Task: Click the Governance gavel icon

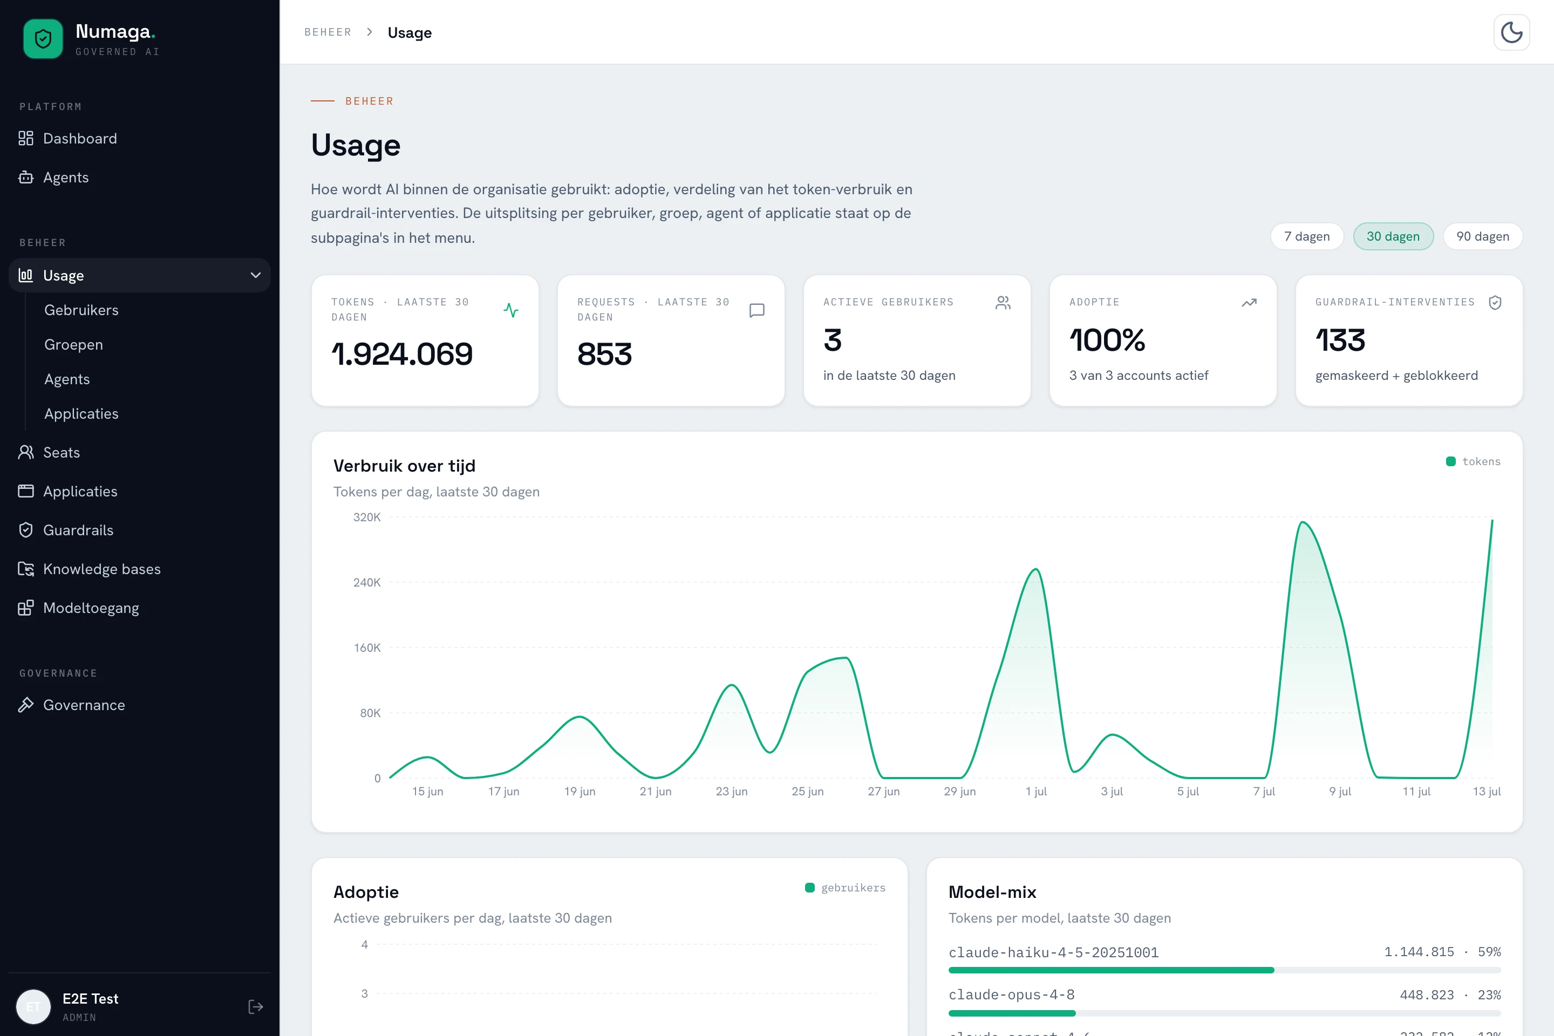Action: pos(26,705)
